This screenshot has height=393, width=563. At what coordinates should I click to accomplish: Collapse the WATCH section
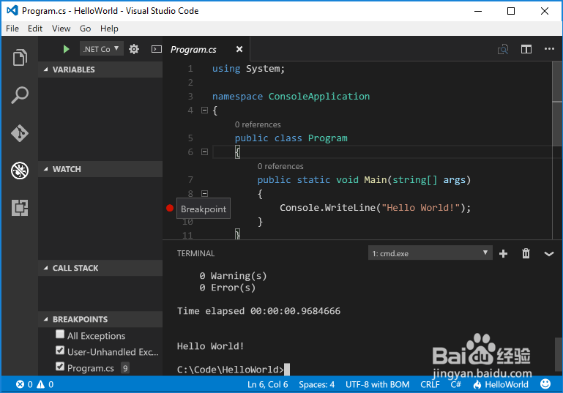[x=100, y=169]
